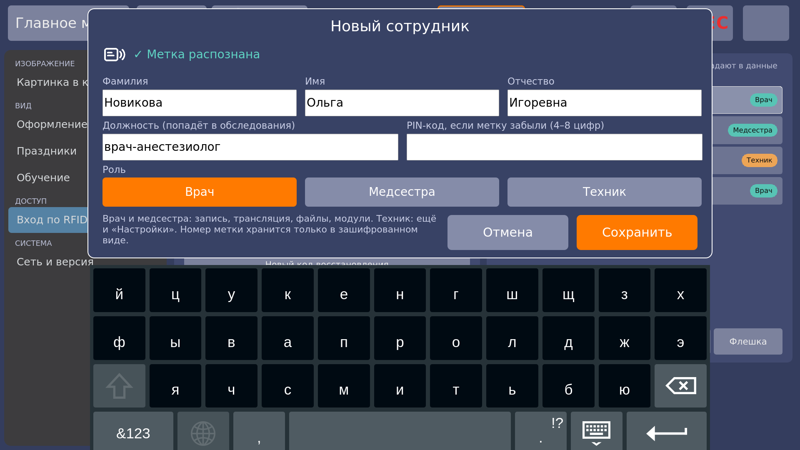
Task: Tap the shift arrow key
Action: [x=119, y=386]
